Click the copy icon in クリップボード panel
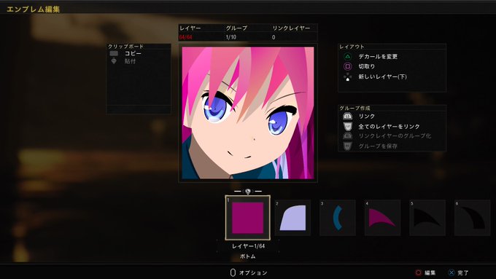The height and width of the screenshot is (279, 496). point(114,53)
